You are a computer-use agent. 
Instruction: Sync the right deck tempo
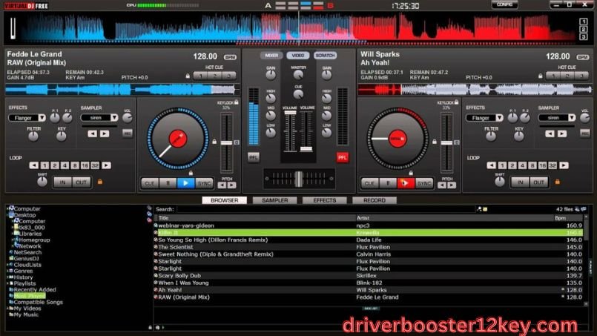424,183
